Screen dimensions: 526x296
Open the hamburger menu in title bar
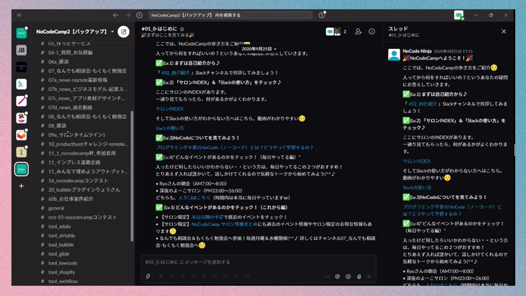(x=19, y=15)
